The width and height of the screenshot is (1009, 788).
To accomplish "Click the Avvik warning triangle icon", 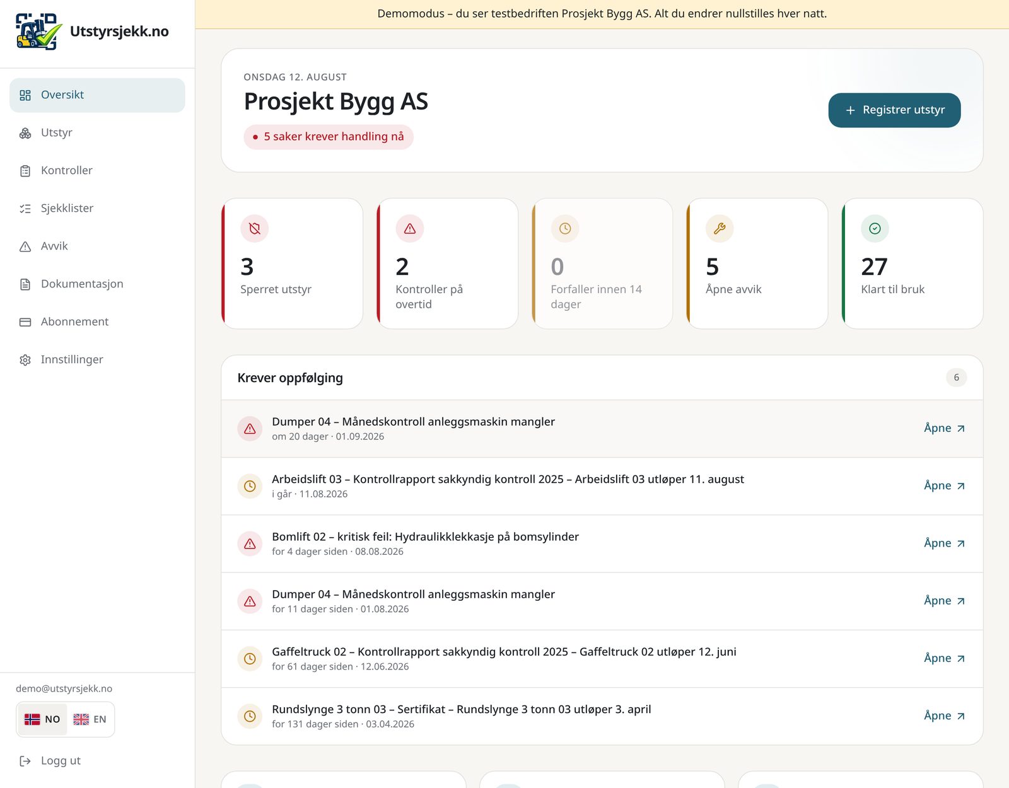I will pos(25,246).
